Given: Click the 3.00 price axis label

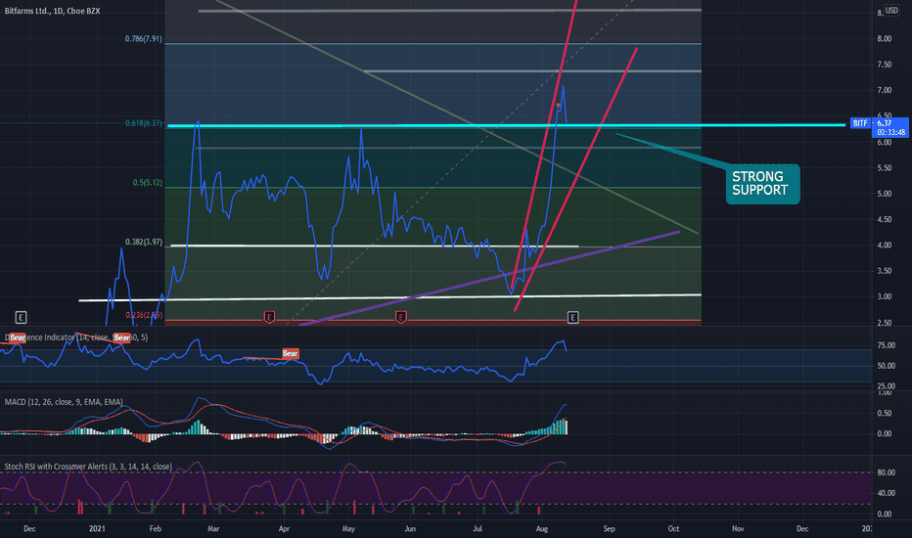Looking at the screenshot, I should click(x=884, y=296).
